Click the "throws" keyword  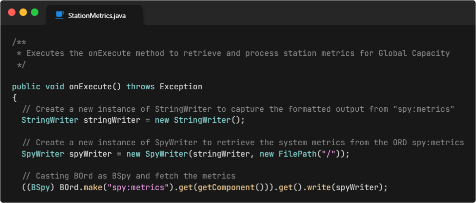[140, 86]
